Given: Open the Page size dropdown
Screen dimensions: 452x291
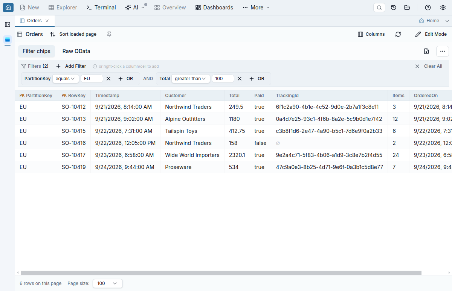Looking at the screenshot, I should (107, 283).
